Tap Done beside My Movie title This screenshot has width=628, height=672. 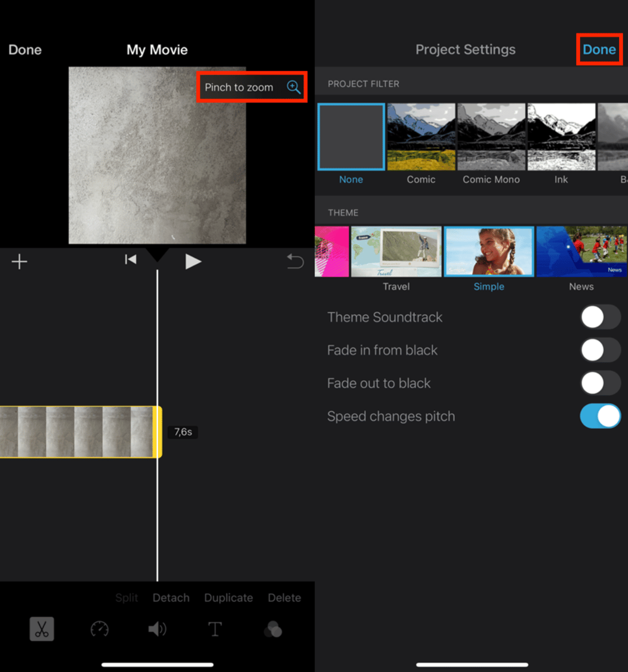(25, 50)
